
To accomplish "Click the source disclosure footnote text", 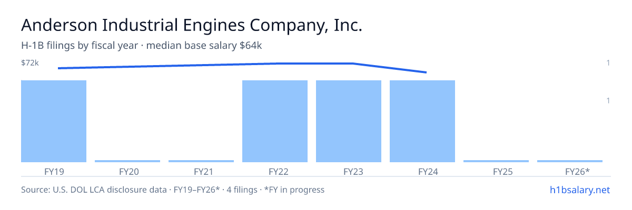I will 173,190.
